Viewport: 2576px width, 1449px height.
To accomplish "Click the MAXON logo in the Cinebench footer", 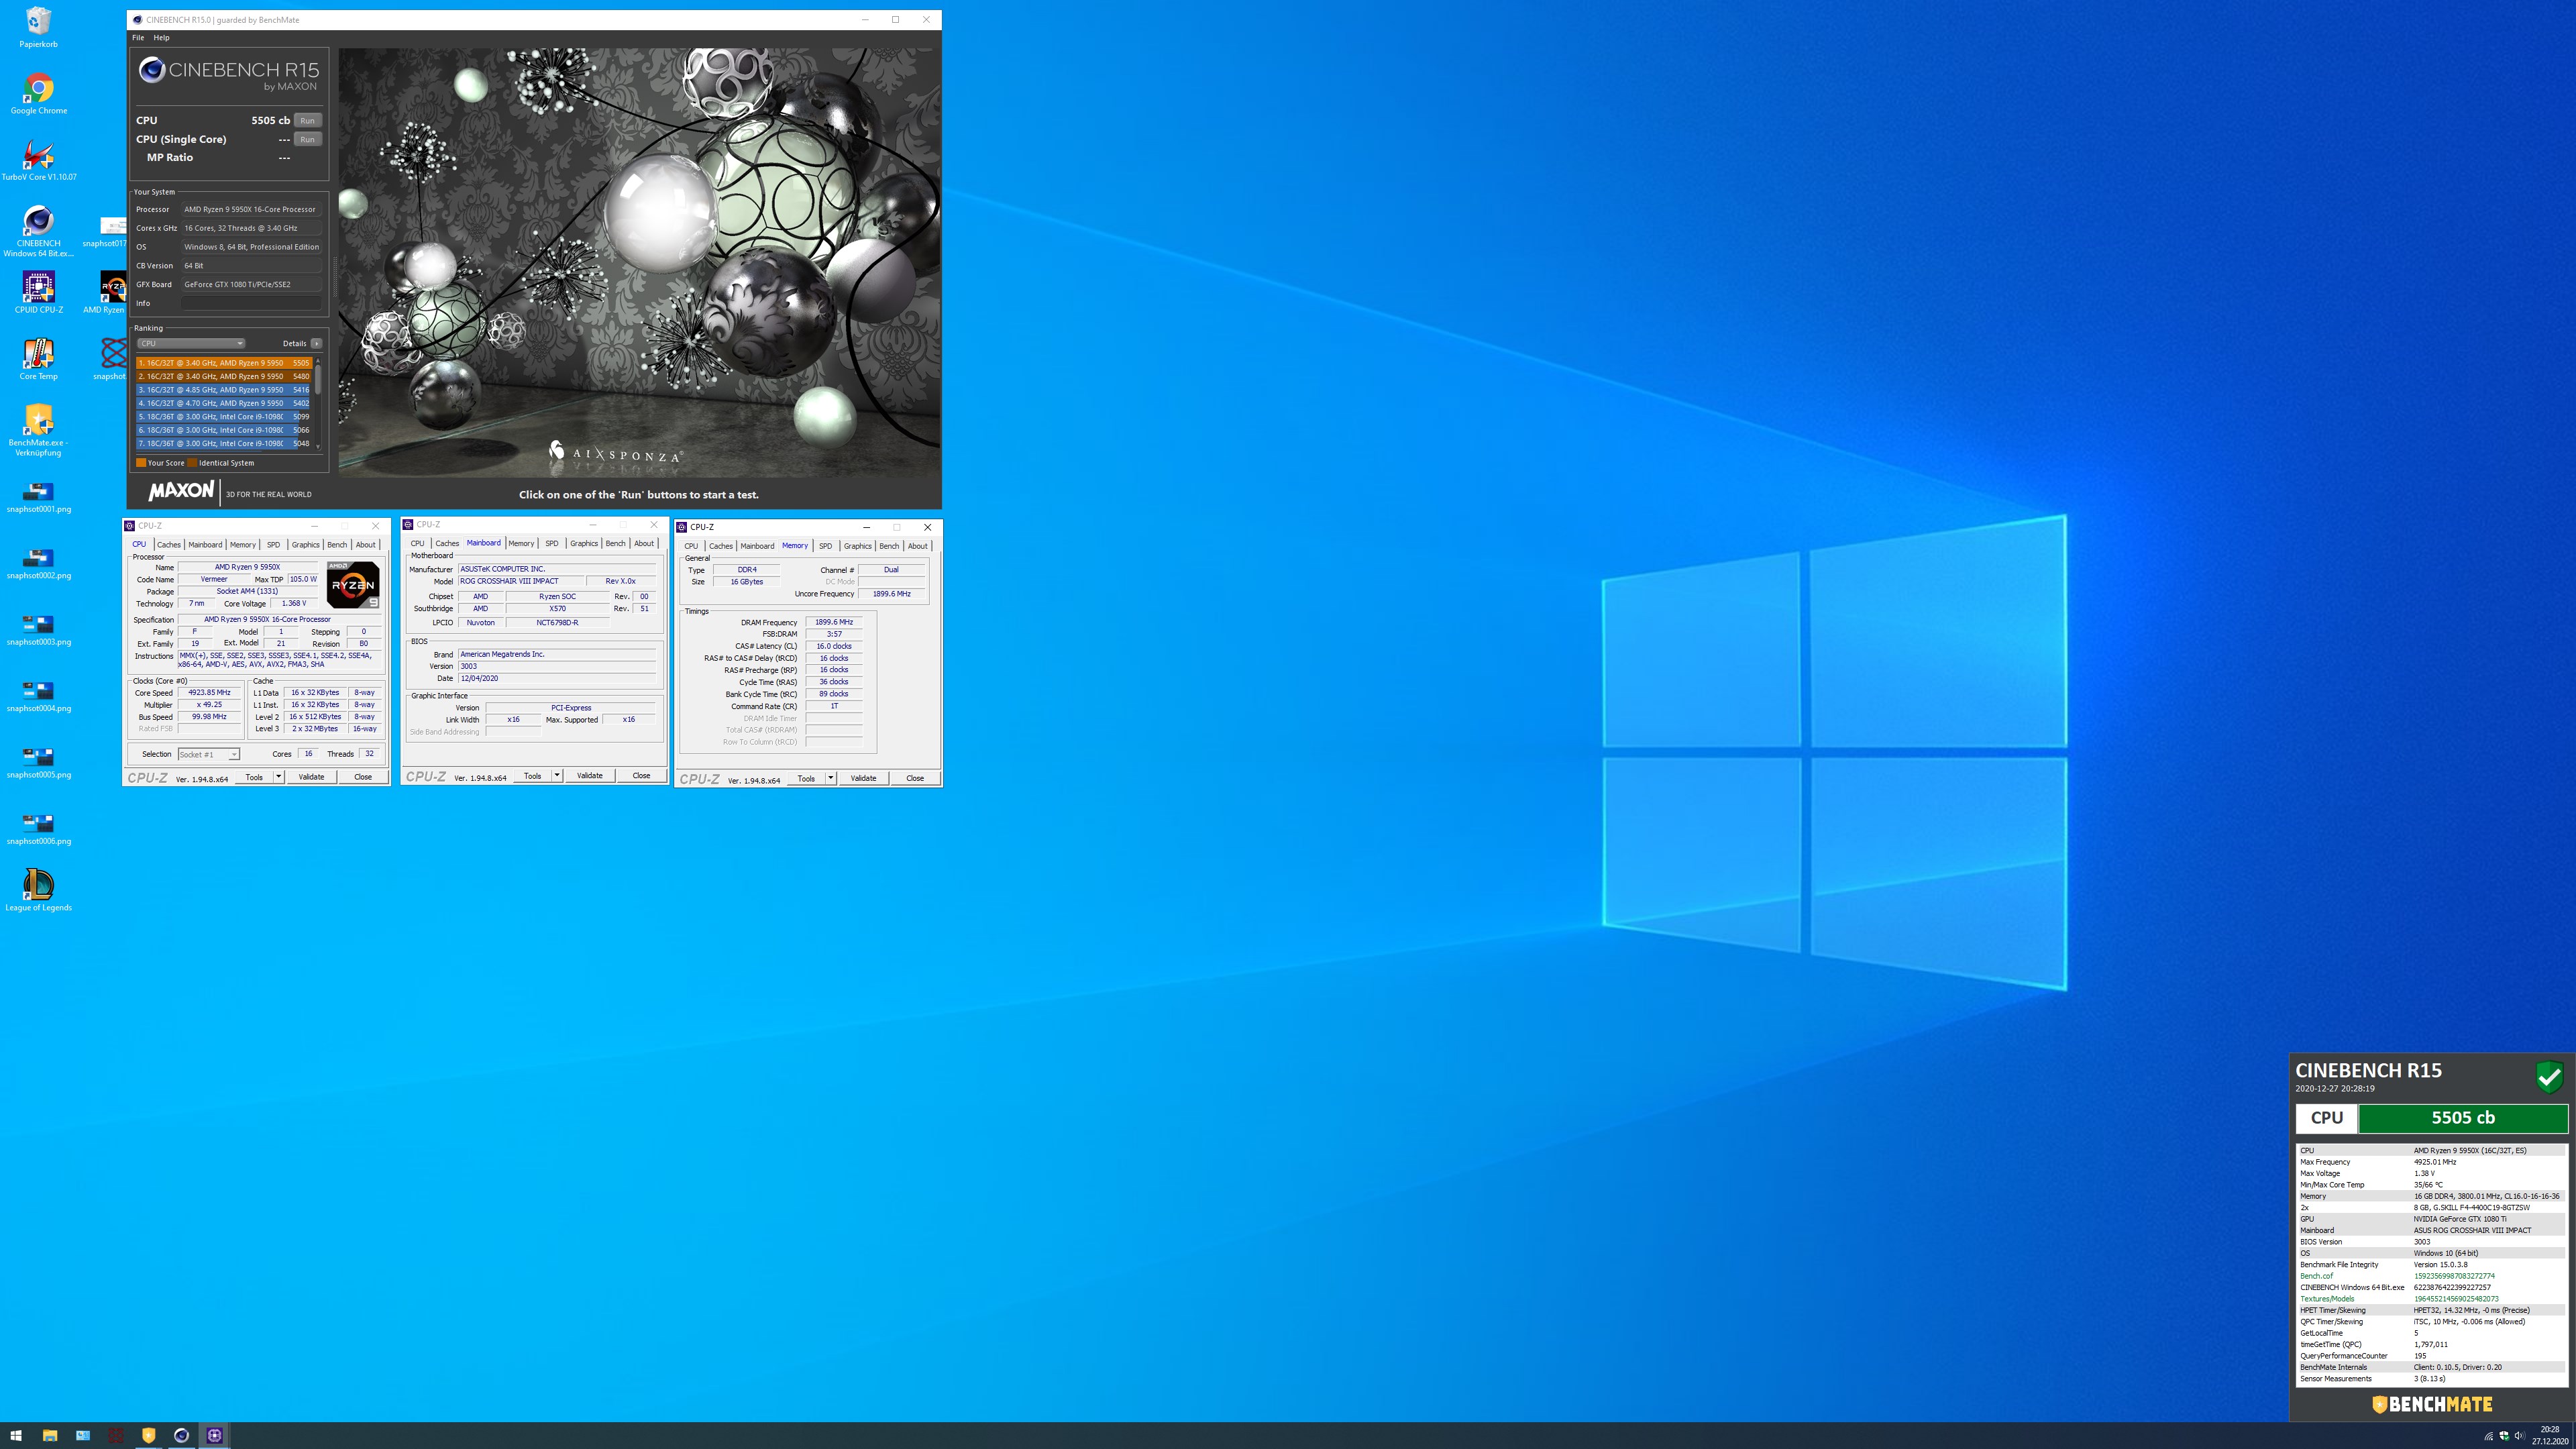I will click(x=181, y=491).
